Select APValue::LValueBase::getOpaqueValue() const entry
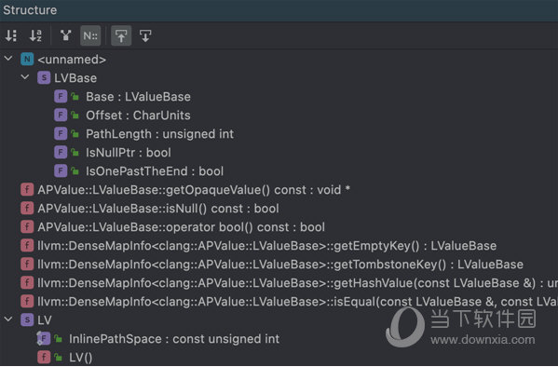The height and width of the screenshot is (367, 558). (194, 190)
